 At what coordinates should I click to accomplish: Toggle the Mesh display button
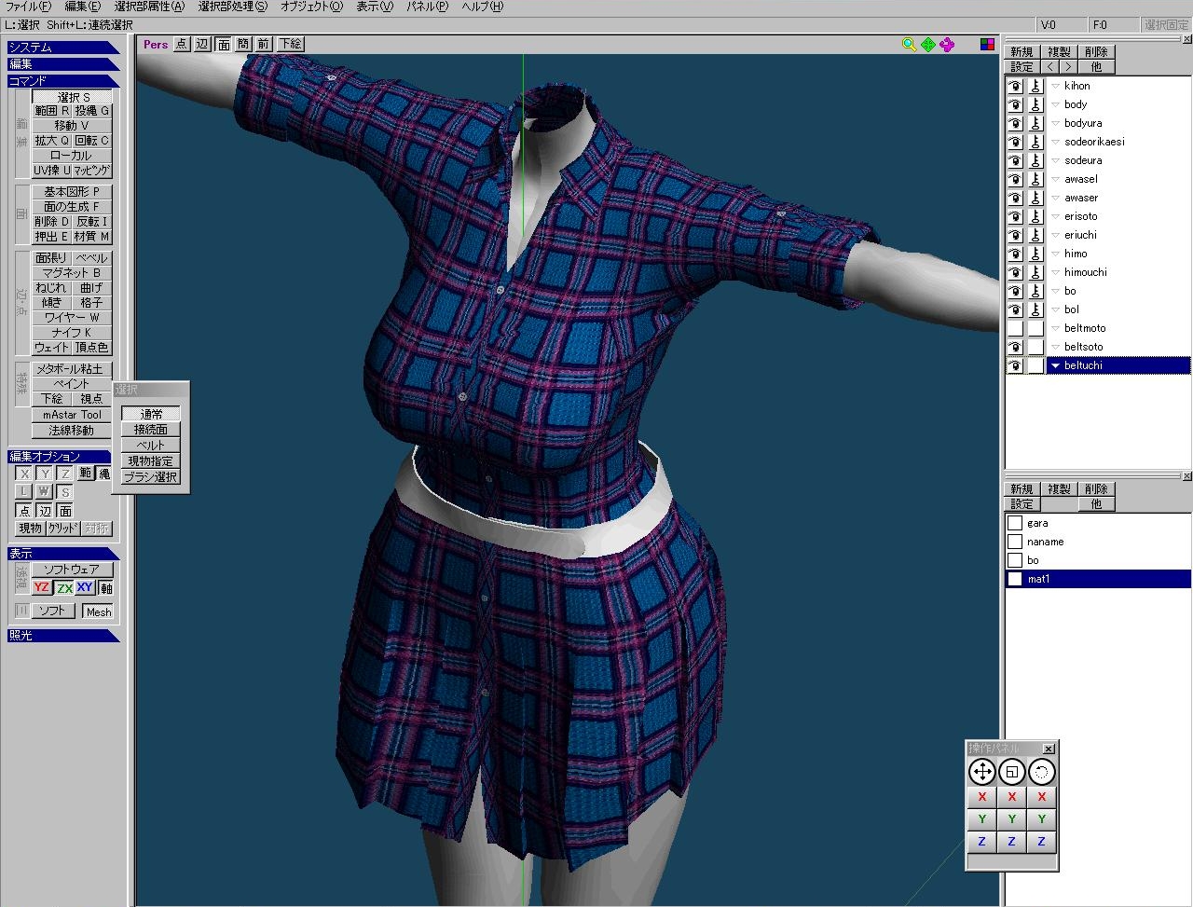point(98,612)
